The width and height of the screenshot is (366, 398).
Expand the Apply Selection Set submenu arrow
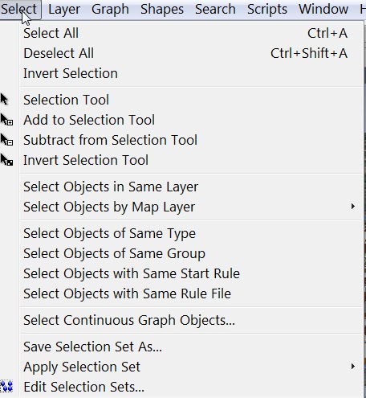coord(353,366)
